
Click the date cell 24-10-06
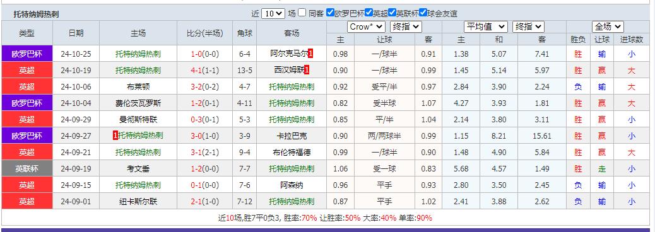(x=76, y=87)
